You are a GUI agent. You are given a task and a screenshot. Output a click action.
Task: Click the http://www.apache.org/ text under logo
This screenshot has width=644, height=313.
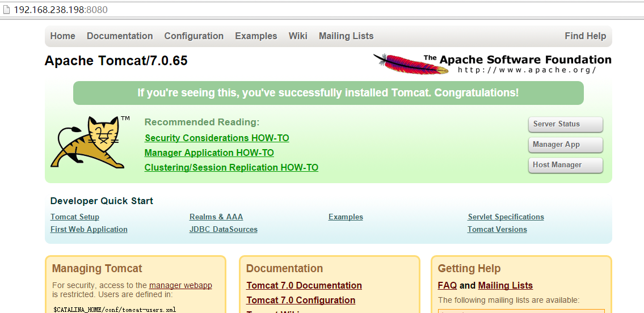coord(527,70)
